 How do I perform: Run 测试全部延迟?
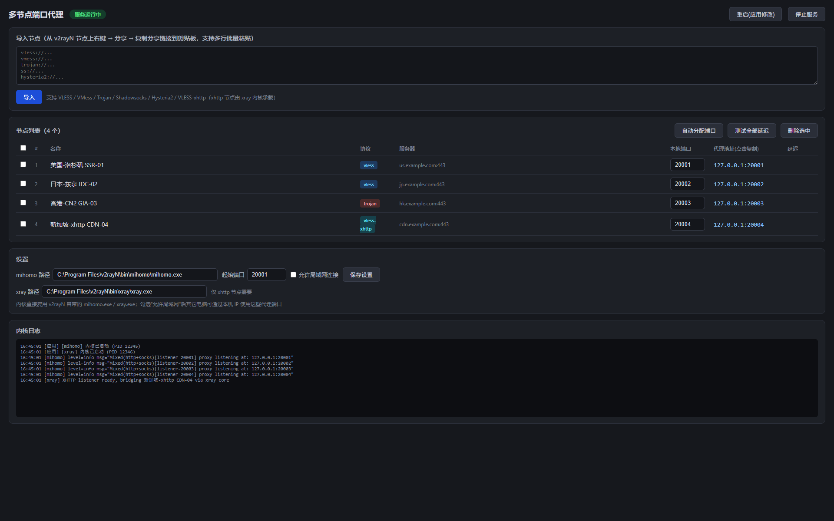point(752,131)
